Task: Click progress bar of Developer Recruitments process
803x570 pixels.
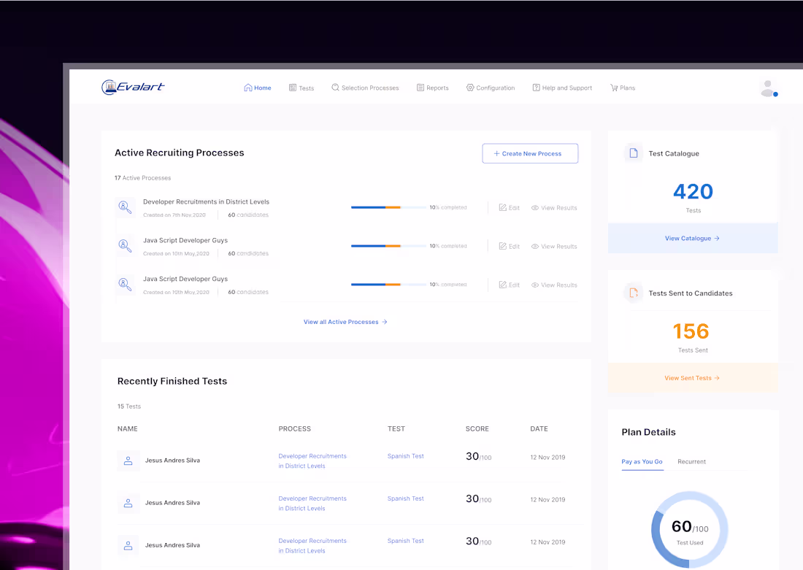Action: pos(388,207)
